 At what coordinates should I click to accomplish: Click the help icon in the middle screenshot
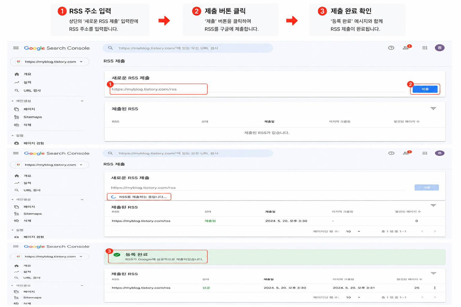coord(391,153)
